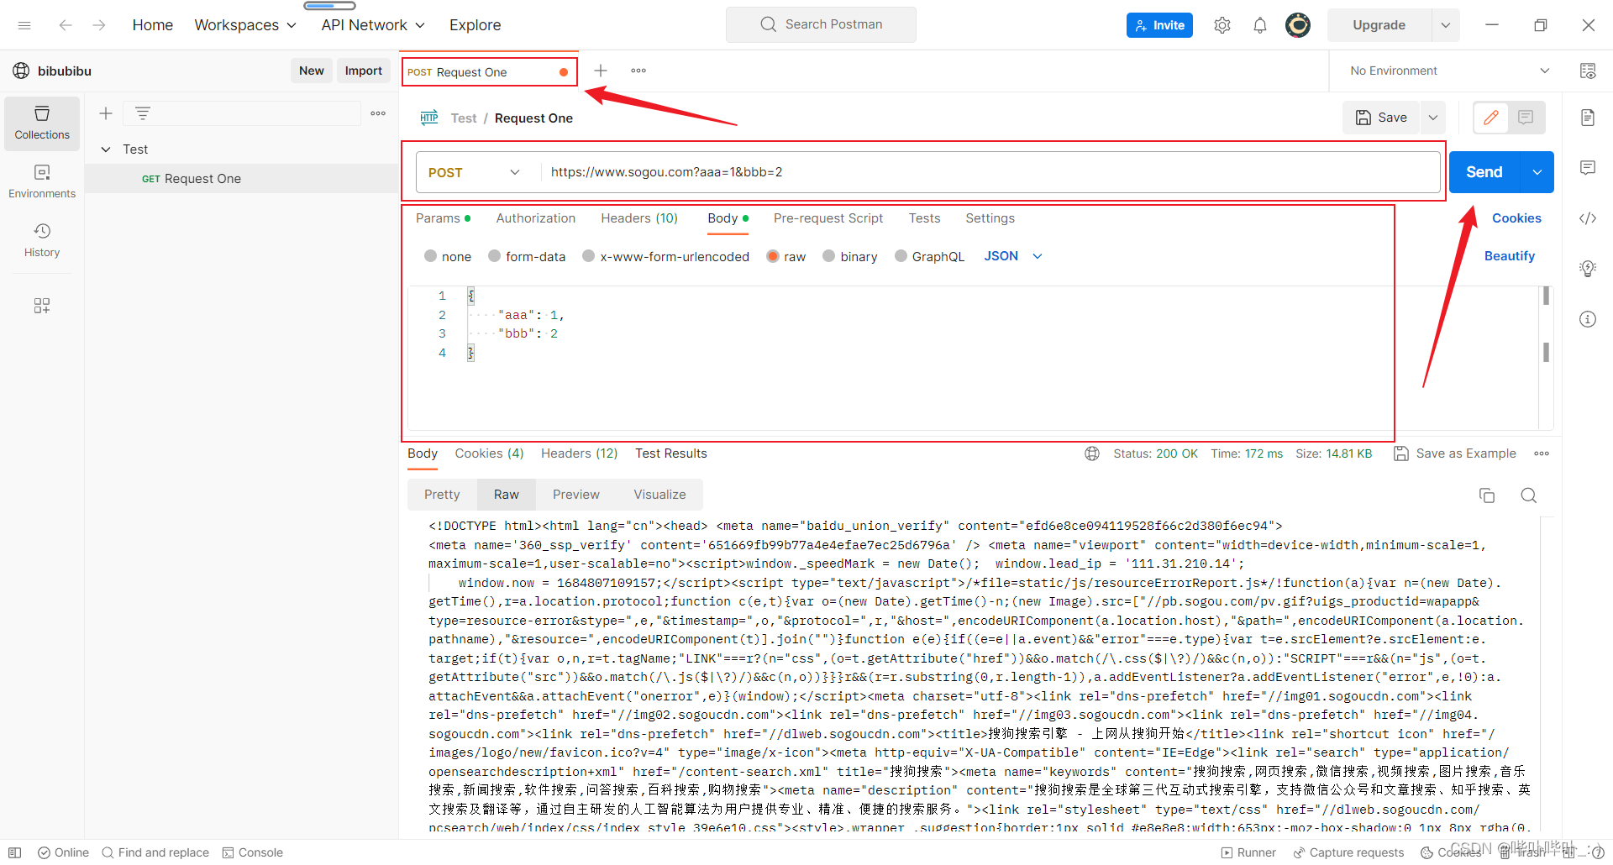Open the Send options dropdown arrow

(1537, 172)
